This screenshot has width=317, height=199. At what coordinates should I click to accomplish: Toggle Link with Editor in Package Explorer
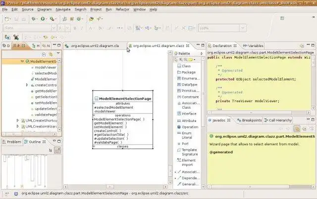pyautogui.click(x=51, y=54)
